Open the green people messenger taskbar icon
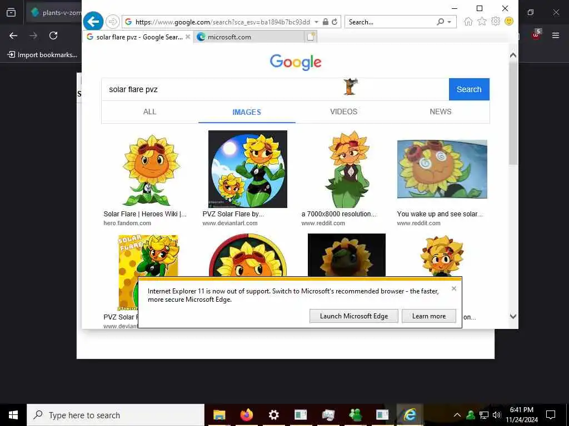The image size is (569, 426). point(355,415)
